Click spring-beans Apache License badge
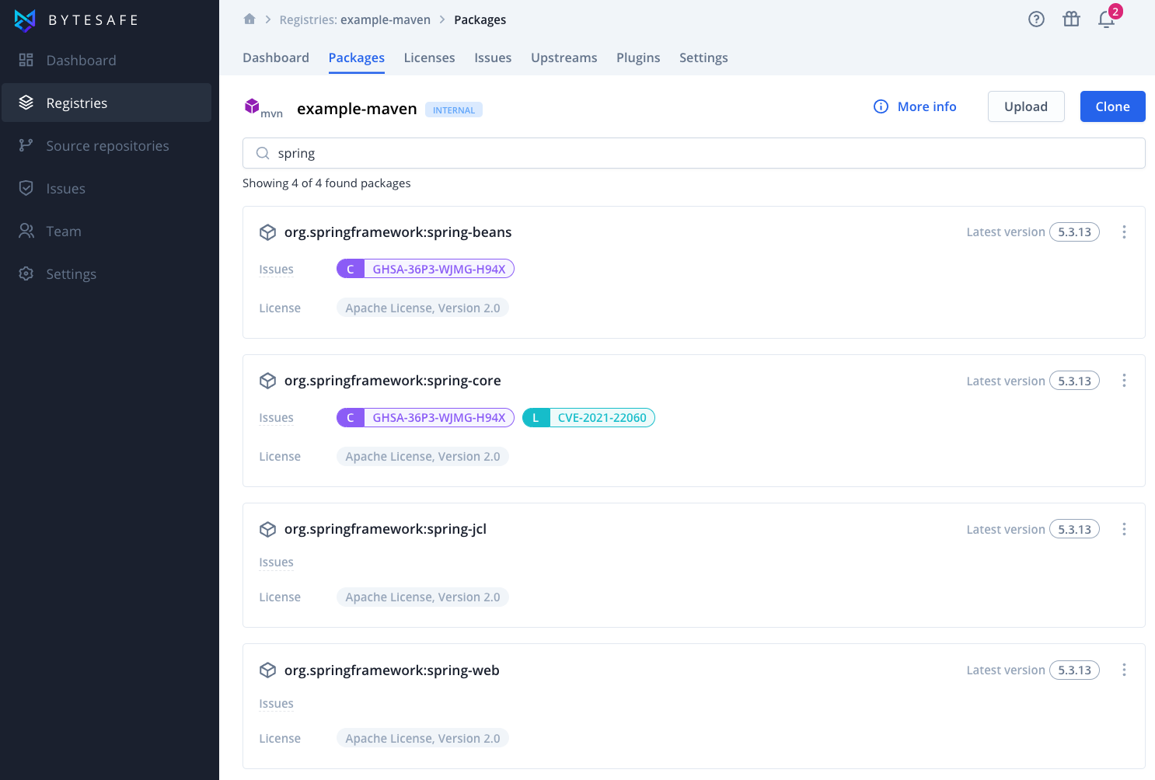Screen dimensions: 1155x780 [423, 308]
